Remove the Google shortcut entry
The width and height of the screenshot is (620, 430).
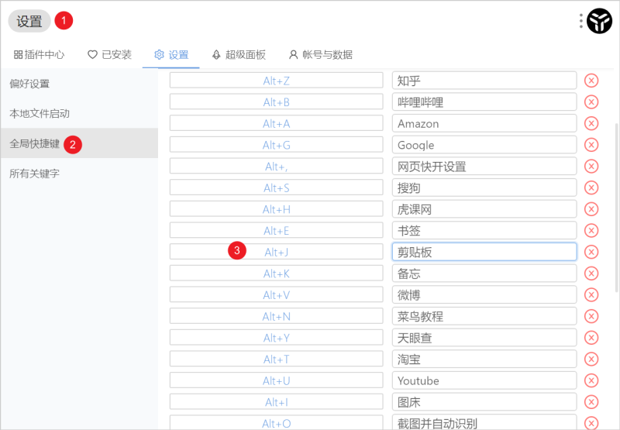(591, 145)
